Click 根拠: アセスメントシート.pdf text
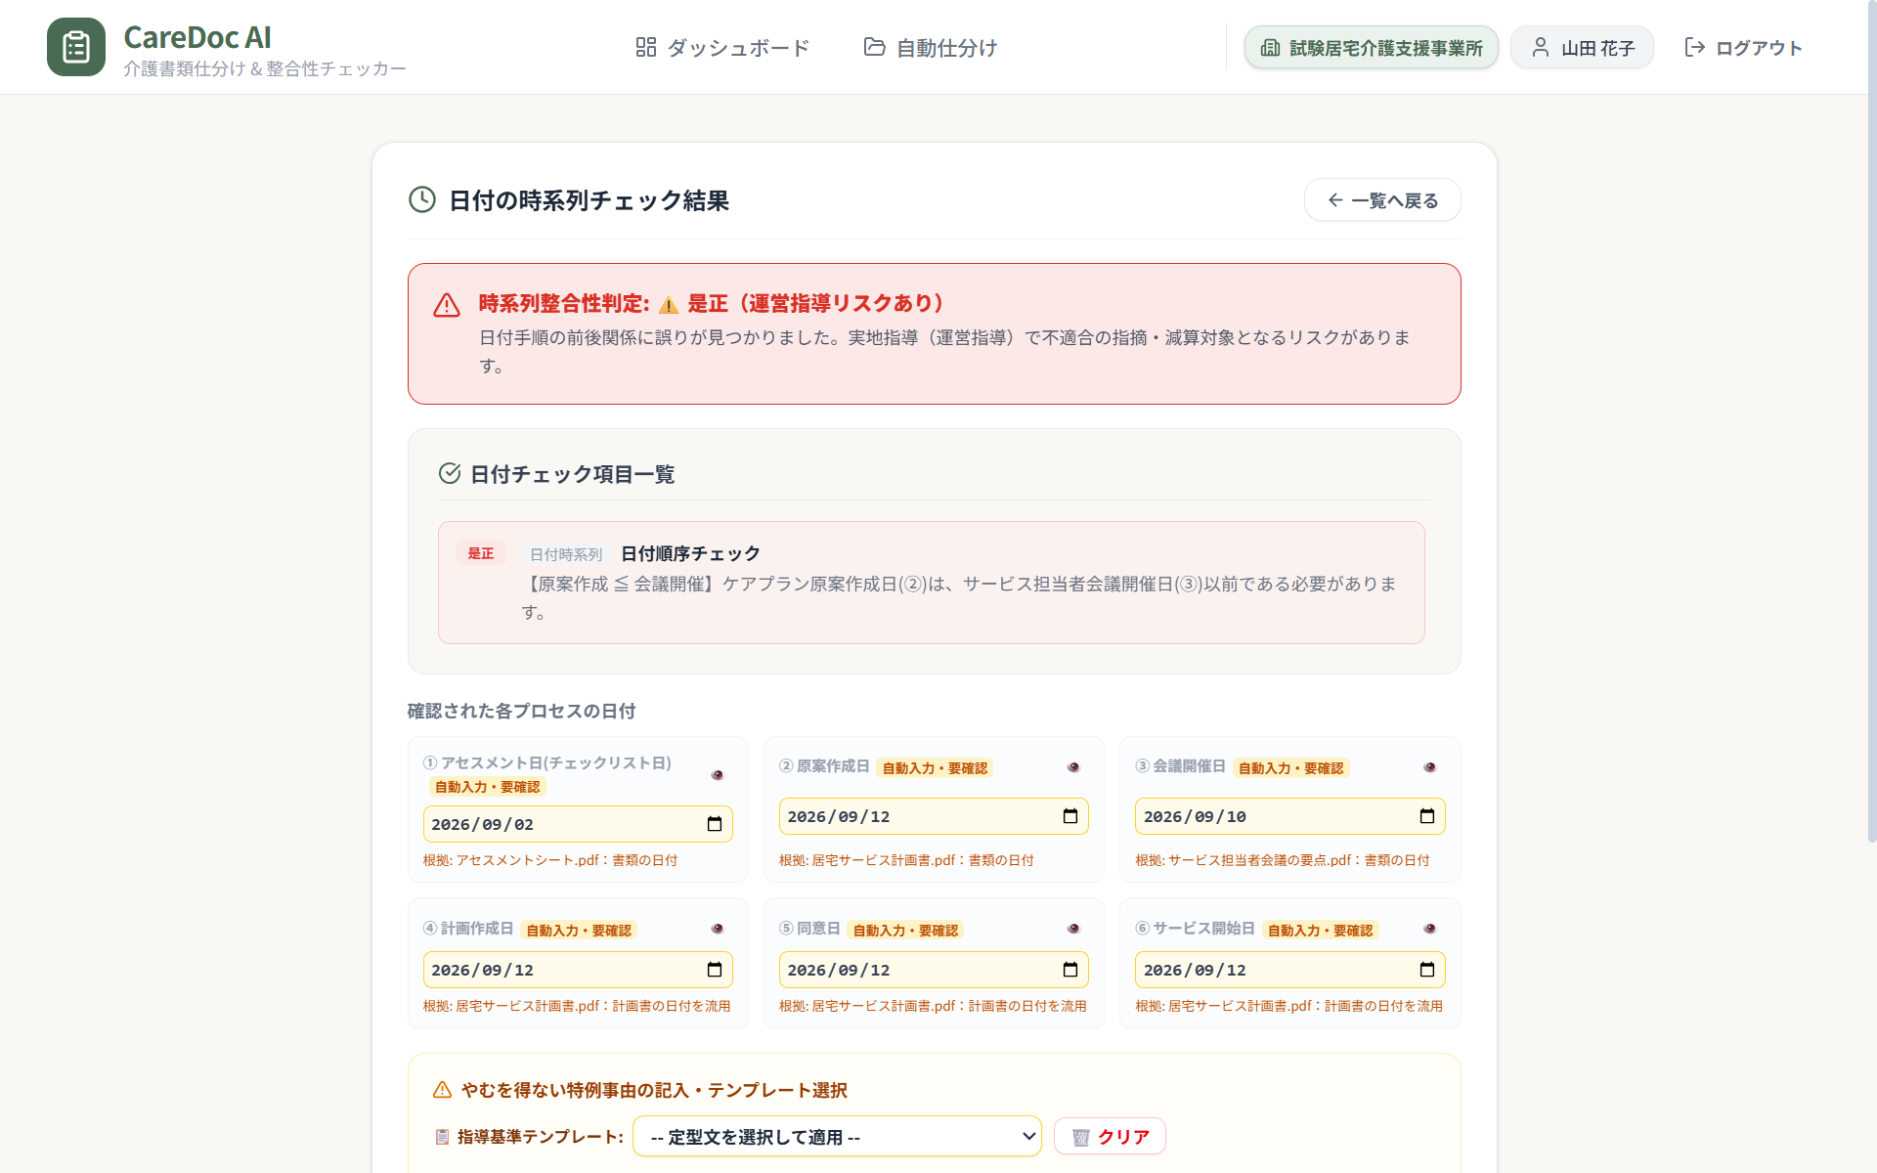 [550, 860]
